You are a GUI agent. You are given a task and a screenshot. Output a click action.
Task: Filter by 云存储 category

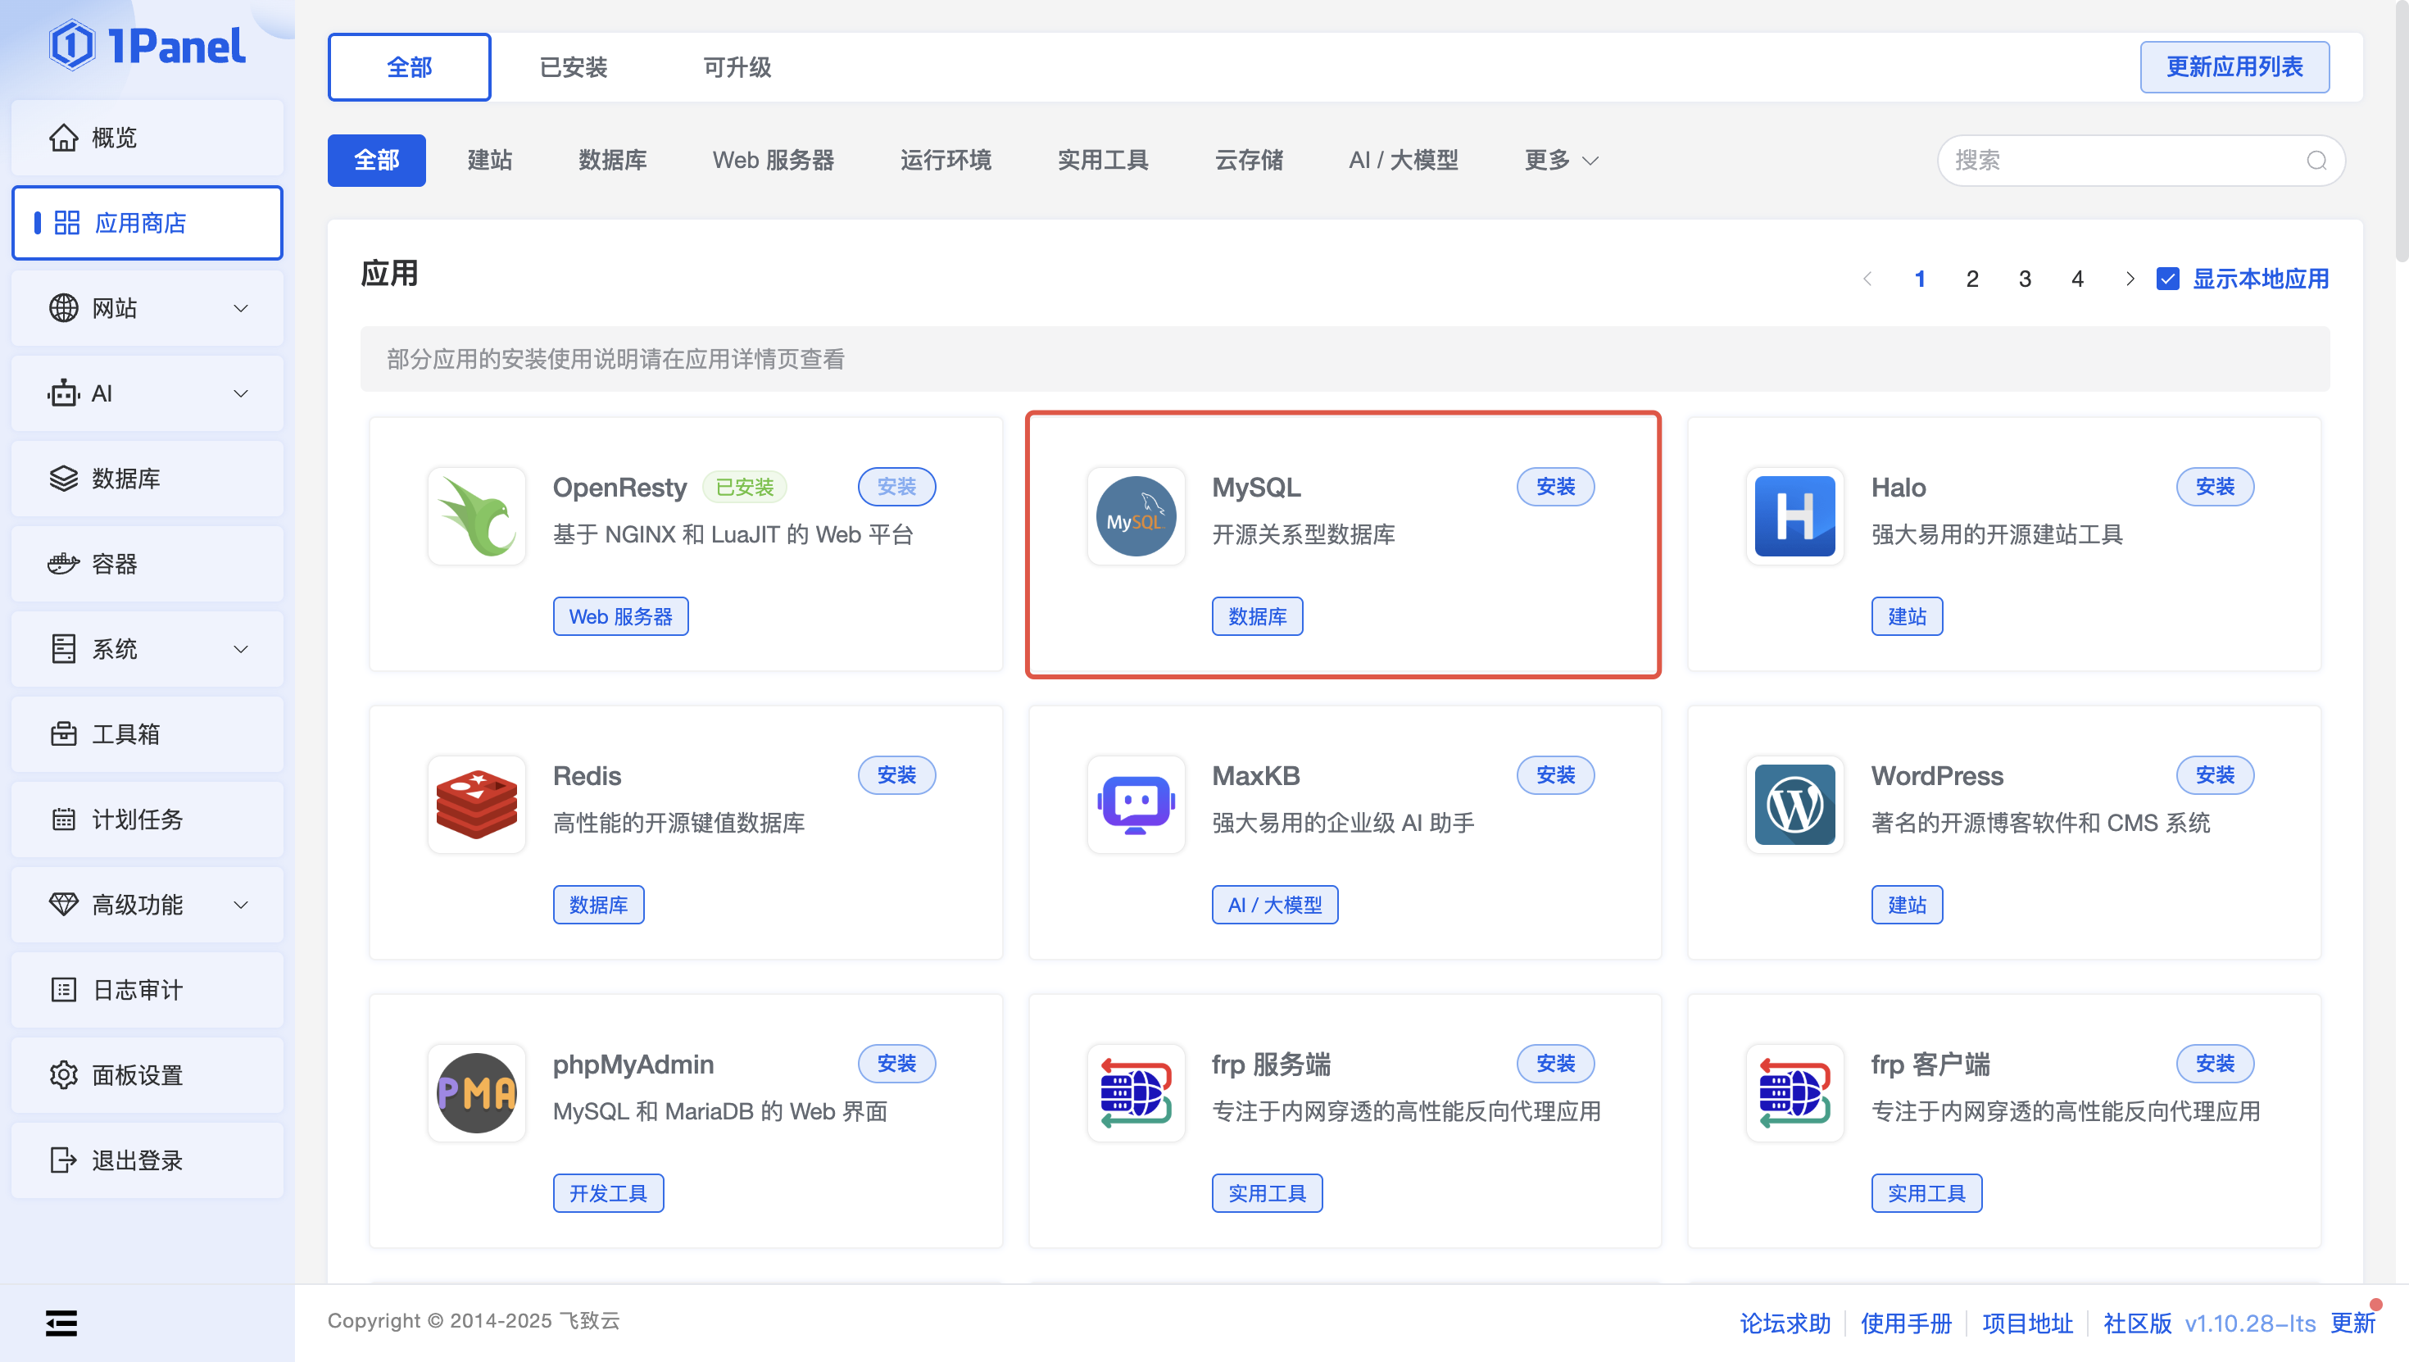[1249, 160]
